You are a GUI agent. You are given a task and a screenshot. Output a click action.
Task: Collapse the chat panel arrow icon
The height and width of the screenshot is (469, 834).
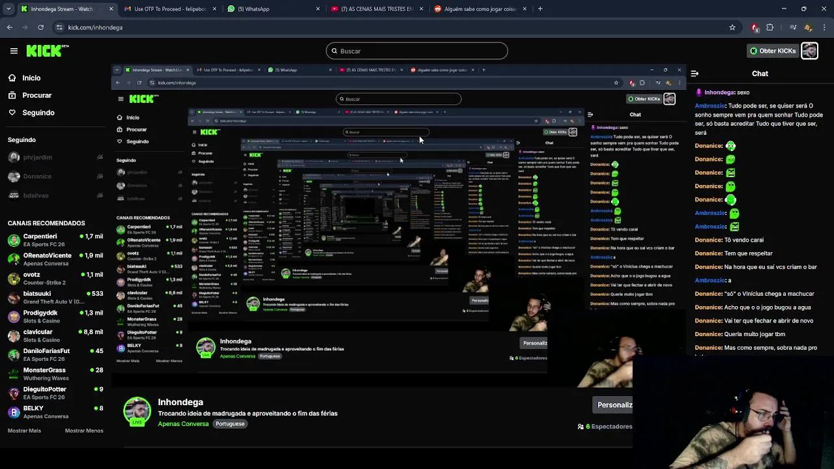695,74
